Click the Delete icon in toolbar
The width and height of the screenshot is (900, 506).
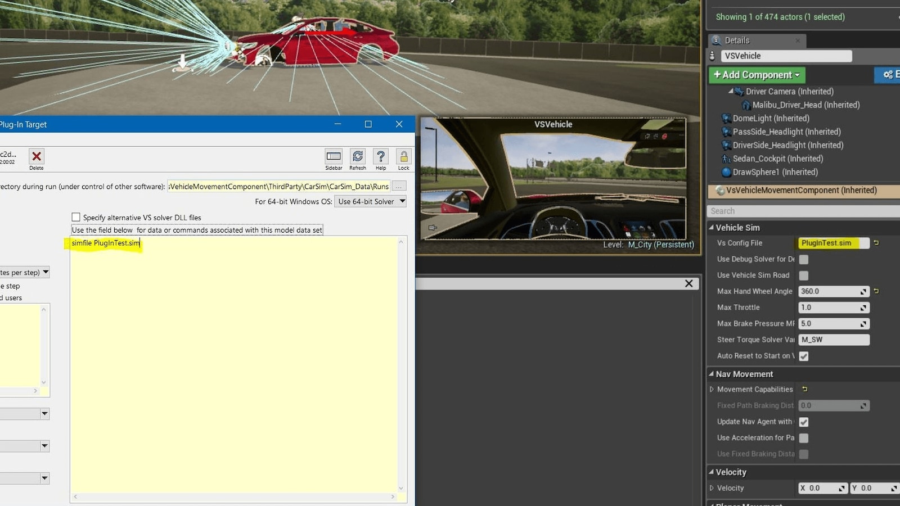(x=37, y=156)
